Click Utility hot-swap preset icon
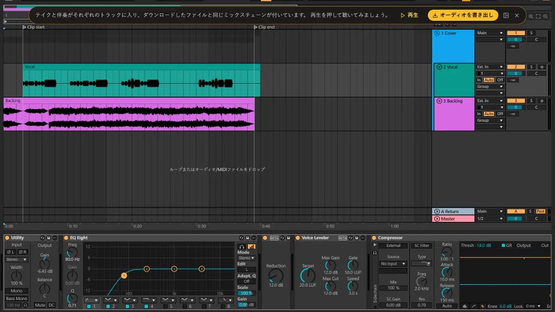 [42, 238]
